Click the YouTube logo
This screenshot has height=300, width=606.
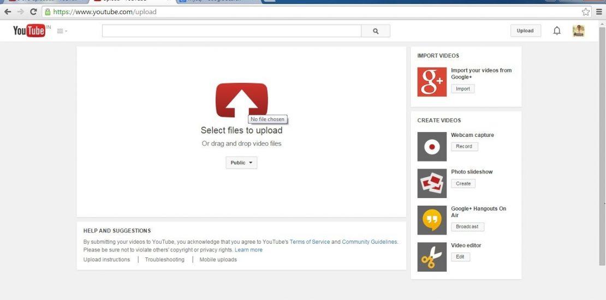(x=29, y=31)
